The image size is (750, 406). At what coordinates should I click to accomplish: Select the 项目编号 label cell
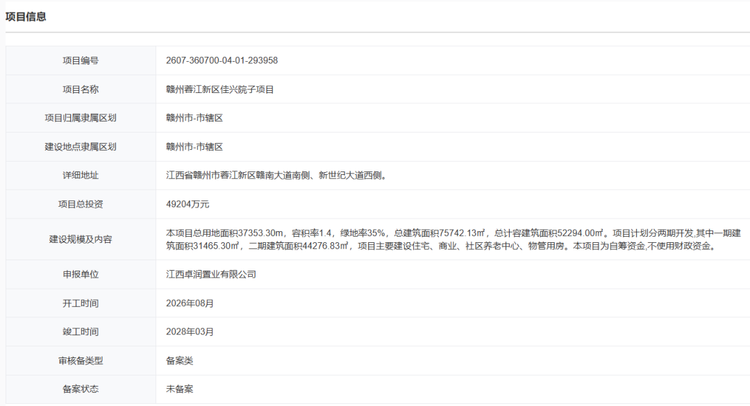(x=81, y=61)
